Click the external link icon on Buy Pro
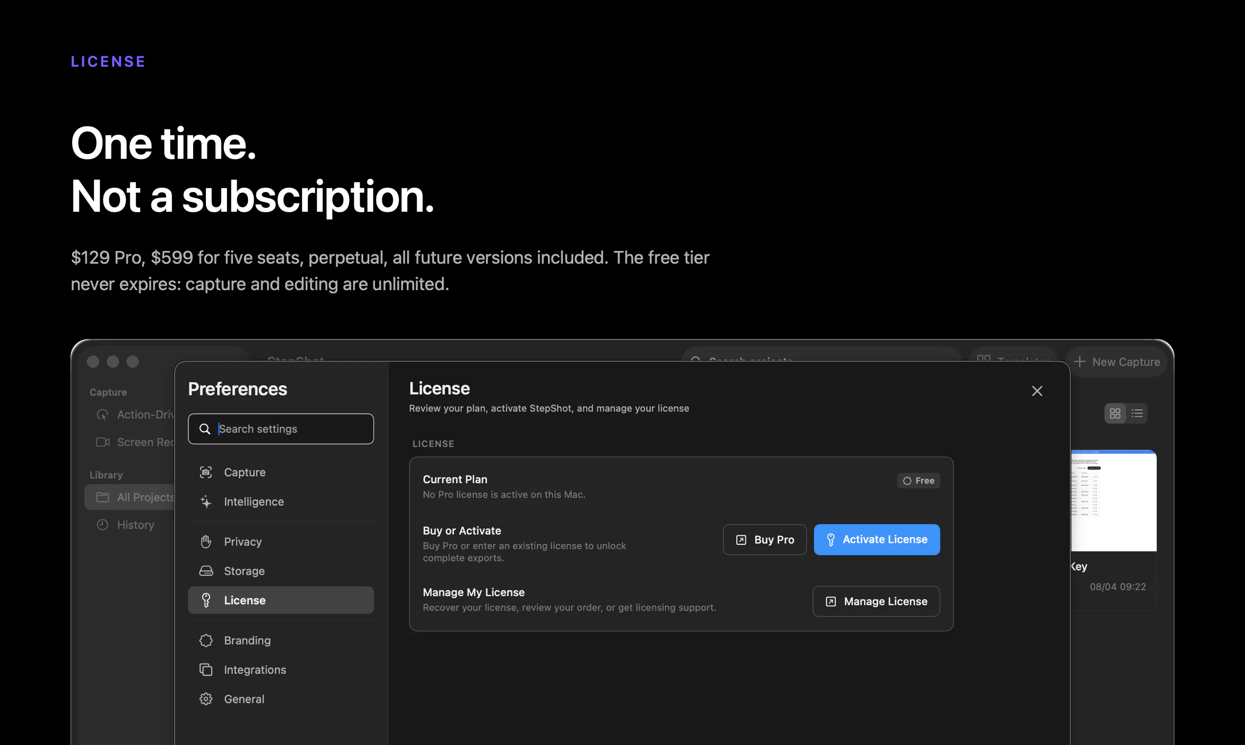 (x=741, y=540)
